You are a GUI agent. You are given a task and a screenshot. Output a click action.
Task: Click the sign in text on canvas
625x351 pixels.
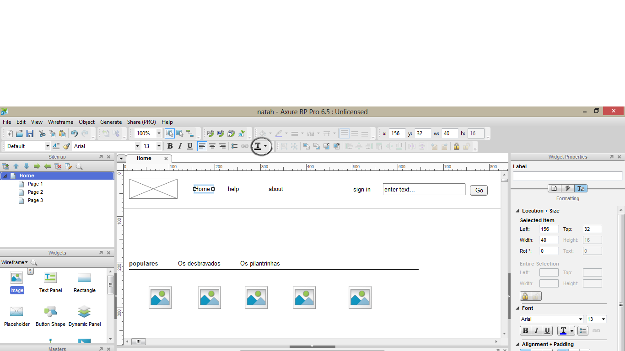362,189
